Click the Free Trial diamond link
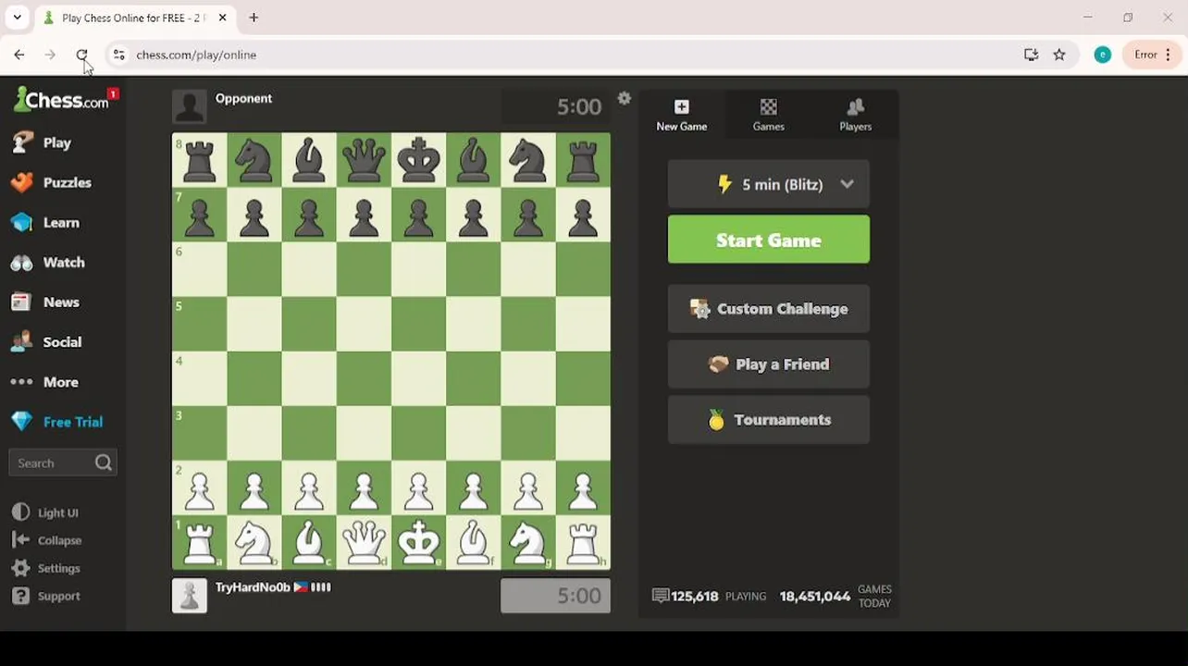Viewport: 1188px width, 666px height. coord(56,421)
